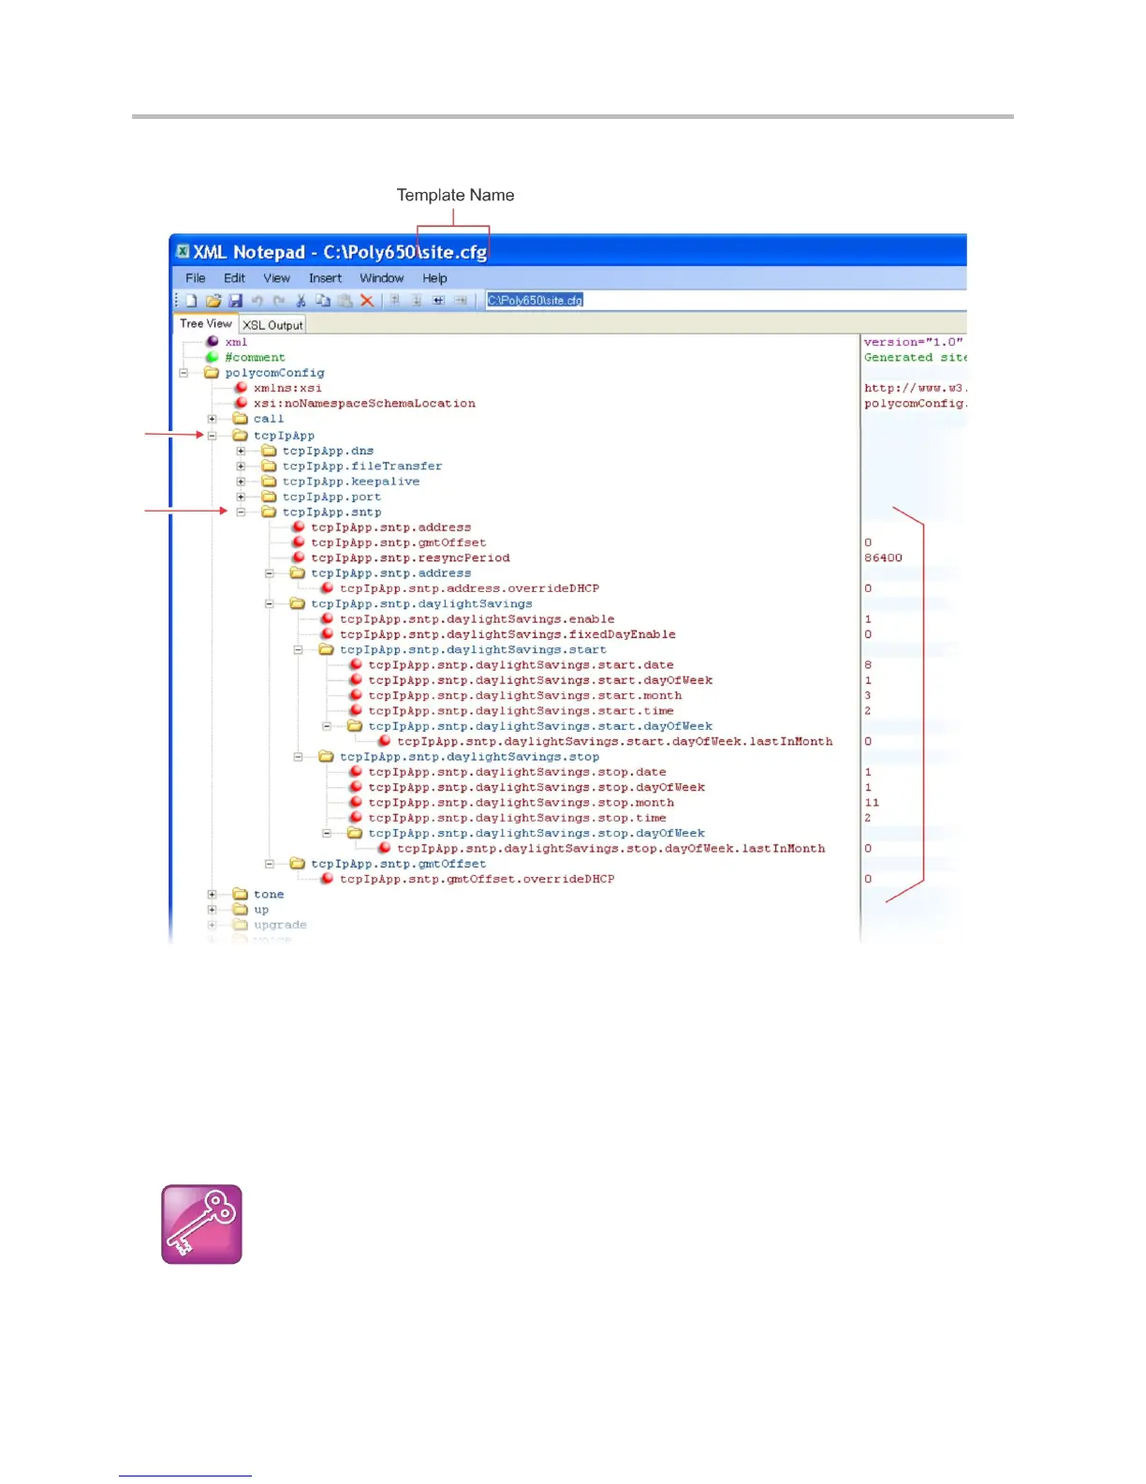Expand the tone folder node
1146x1484 pixels.
213,894
